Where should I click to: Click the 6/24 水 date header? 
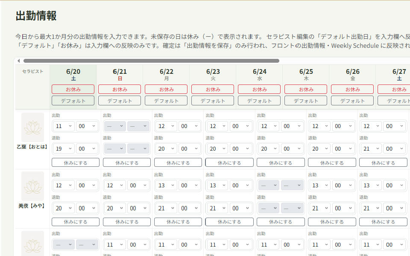point(259,74)
